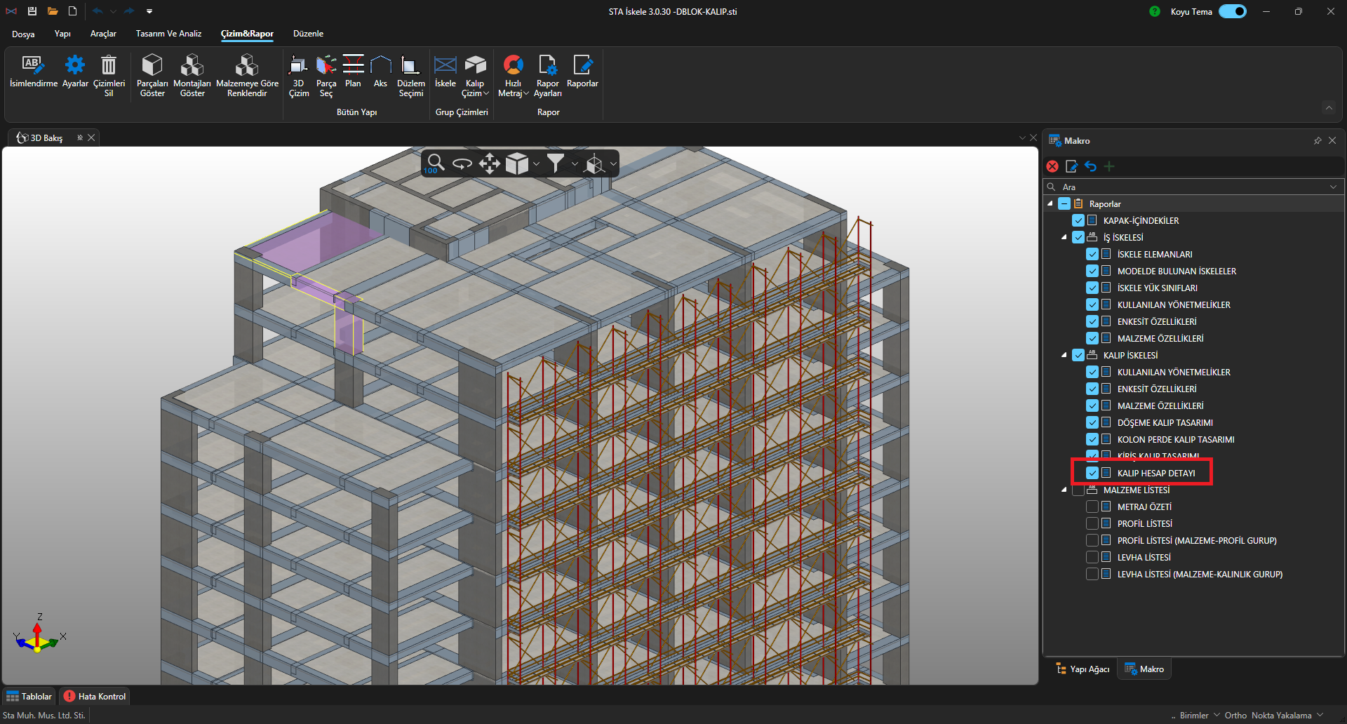Open Rapor Ayarları report settings
Screen dimensions: 1347x724
click(547, 66)
